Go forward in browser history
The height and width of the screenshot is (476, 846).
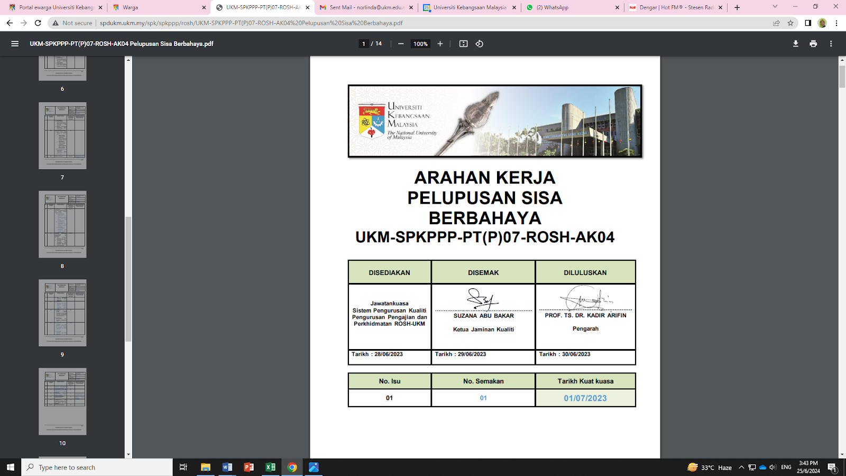(x=24, y=23)
